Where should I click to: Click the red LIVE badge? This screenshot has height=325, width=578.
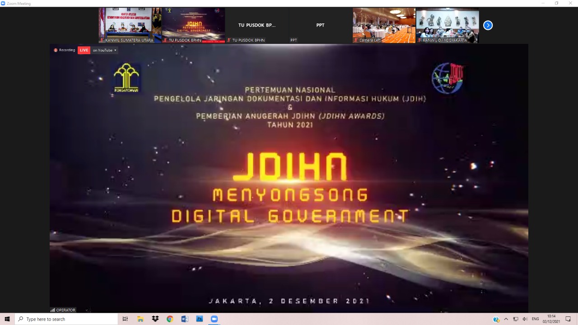click(84, 50)
